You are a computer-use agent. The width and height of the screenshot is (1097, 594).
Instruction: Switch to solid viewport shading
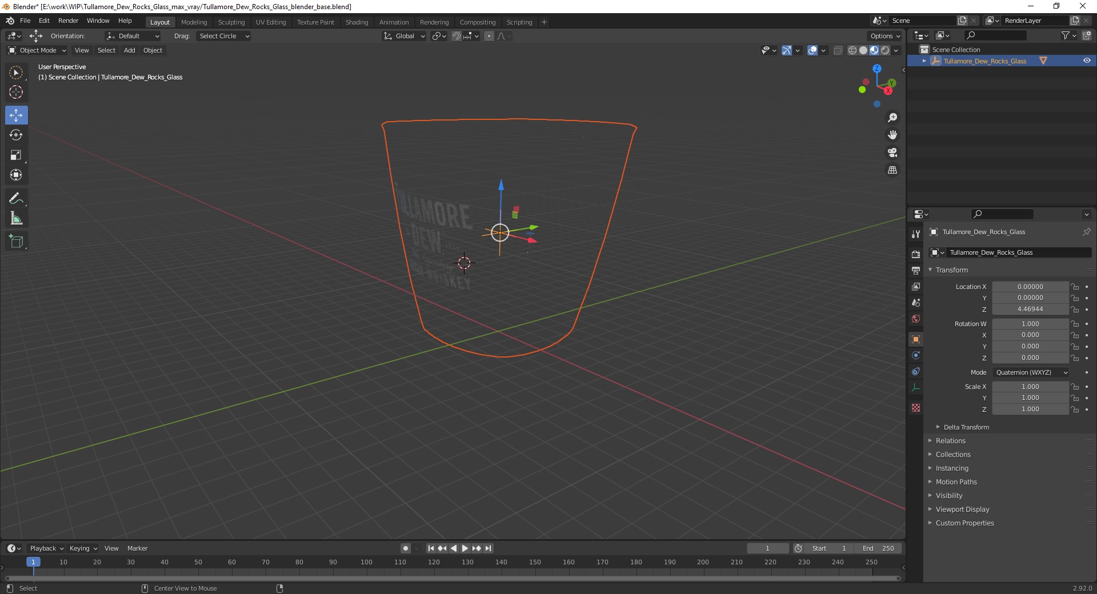click(863, 50)
